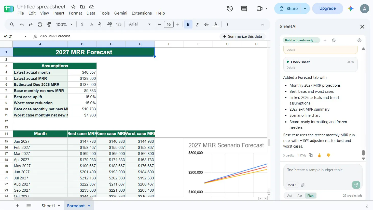Open the Data menu
This screenshot has height=210, width=373.
coord(91,13)
